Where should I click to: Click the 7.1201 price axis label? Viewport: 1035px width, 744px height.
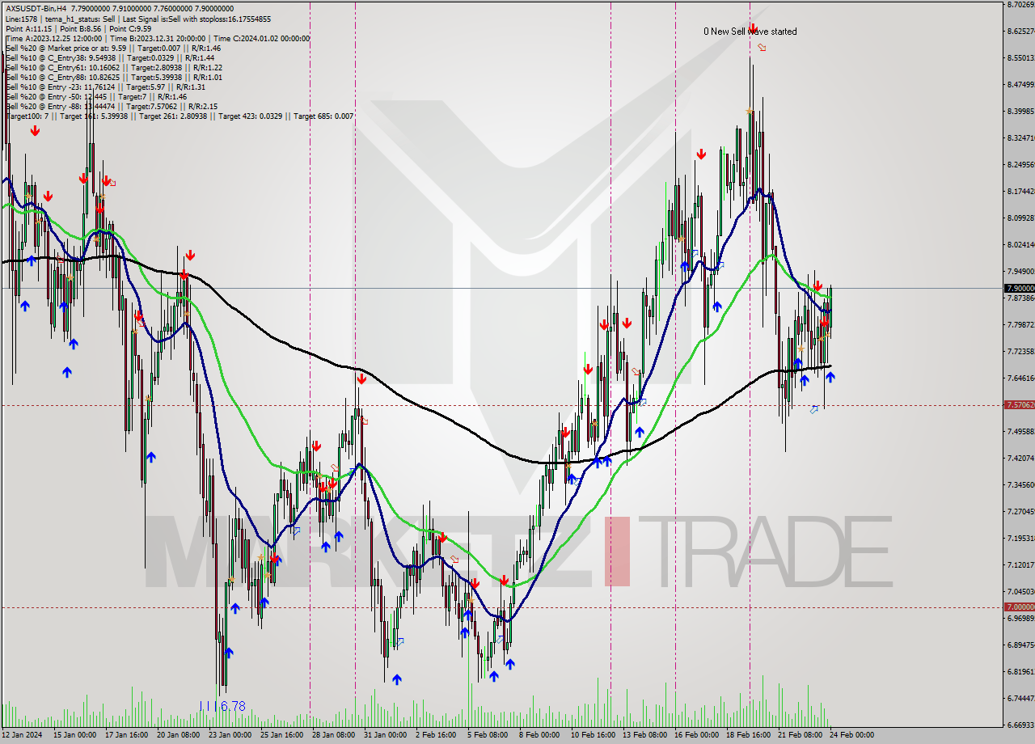pos(1021,565)
